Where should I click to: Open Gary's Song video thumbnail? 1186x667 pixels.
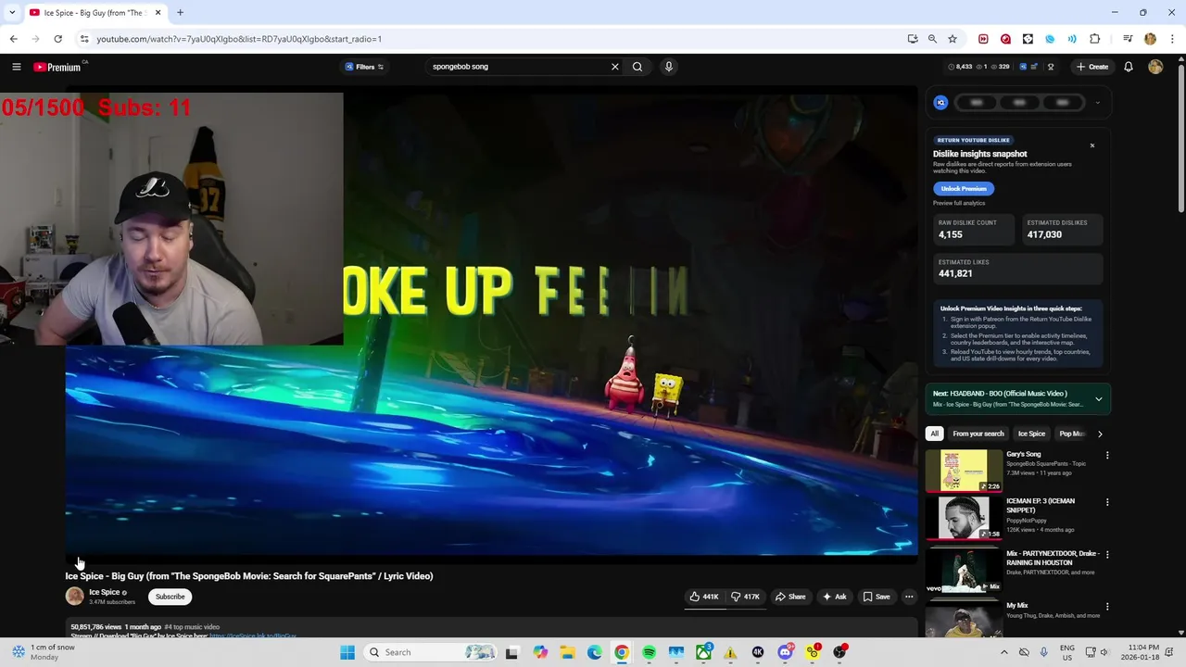[x=964, y=471]
